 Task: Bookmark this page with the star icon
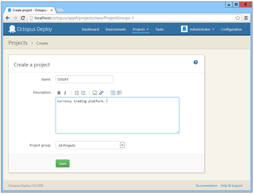[x=237, y=18]
